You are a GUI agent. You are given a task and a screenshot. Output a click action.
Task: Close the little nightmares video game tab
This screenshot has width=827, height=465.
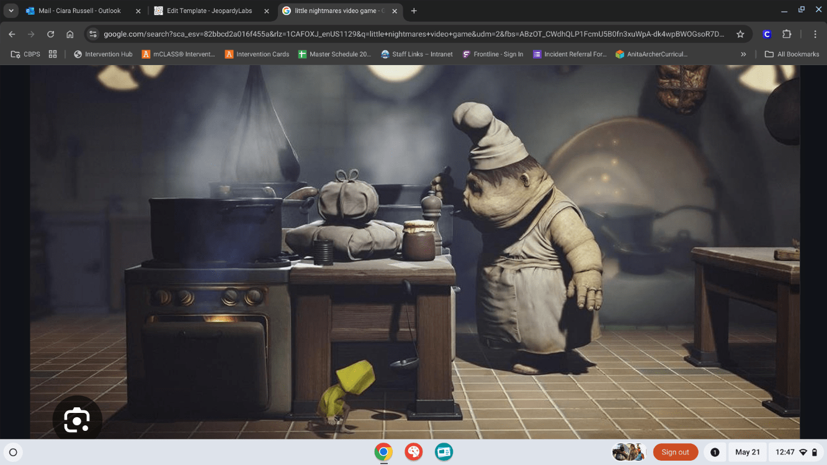point(395,11)
